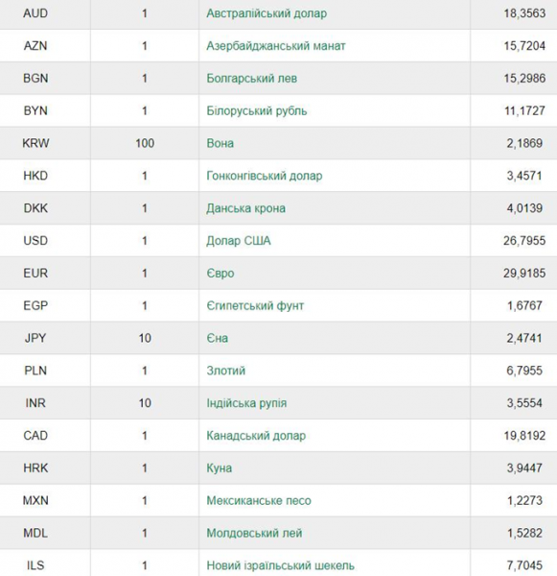Select the EUR rate value 29,9185
Viewport: 557px width, 576px height.
pos(524,274)
